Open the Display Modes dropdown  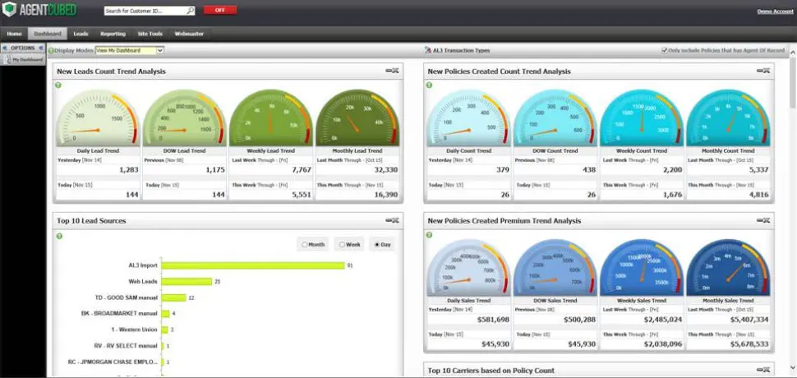pyautogui.click(x=160, y=50)
